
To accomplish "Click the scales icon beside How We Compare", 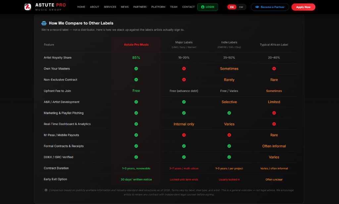I will click(x=44, y=23).
